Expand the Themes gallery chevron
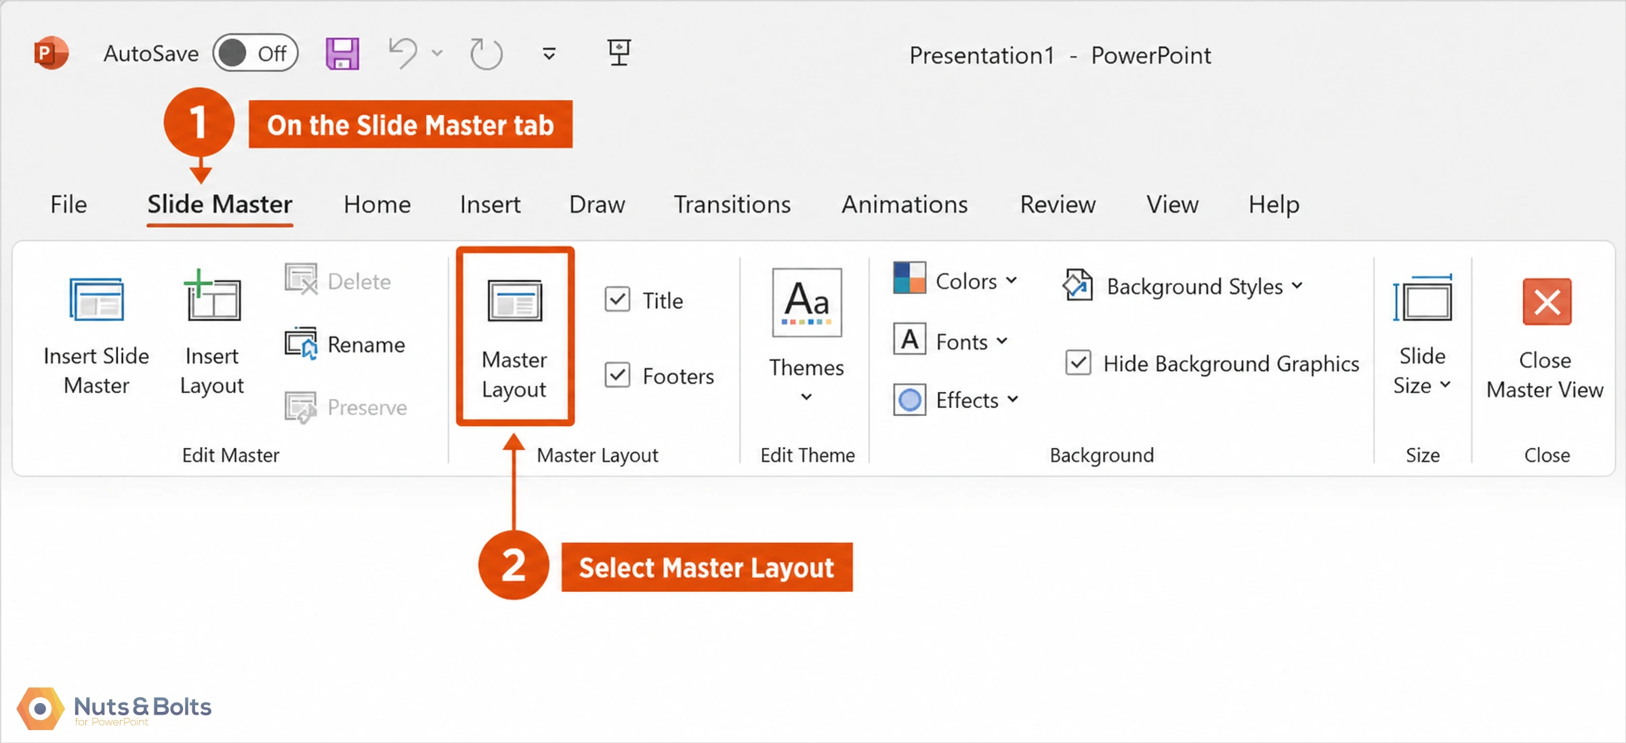 coord(806,397)
